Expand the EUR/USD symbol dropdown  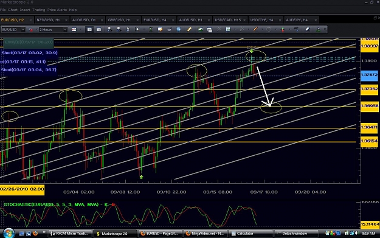23,30
